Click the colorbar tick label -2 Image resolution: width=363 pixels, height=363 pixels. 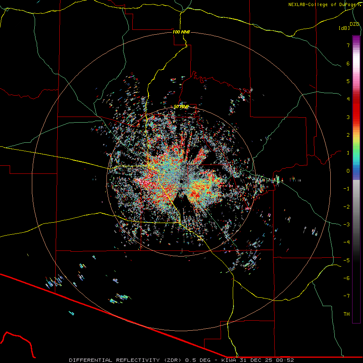click(346, 207)
